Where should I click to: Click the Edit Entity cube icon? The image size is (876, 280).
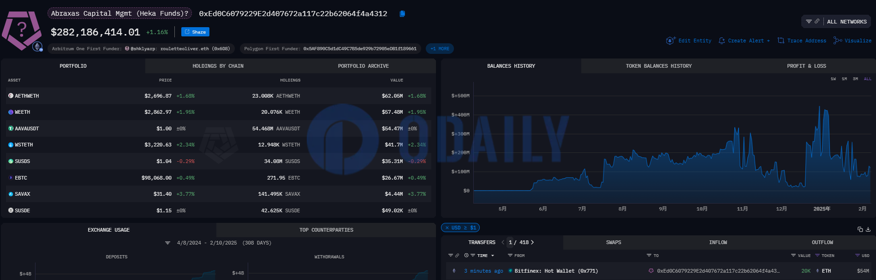pos(670,41)
